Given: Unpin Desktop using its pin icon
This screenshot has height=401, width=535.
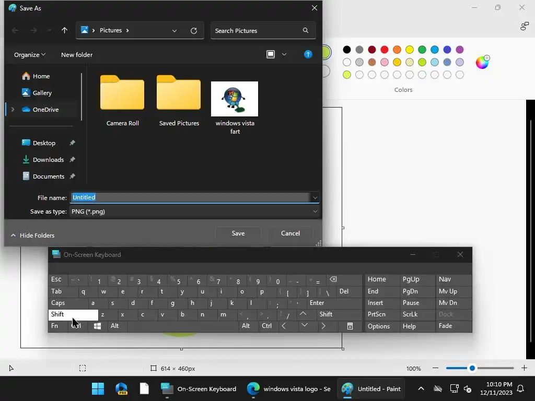Looking at the screenshot, I should pyautogui.click(x=72, y=143).
